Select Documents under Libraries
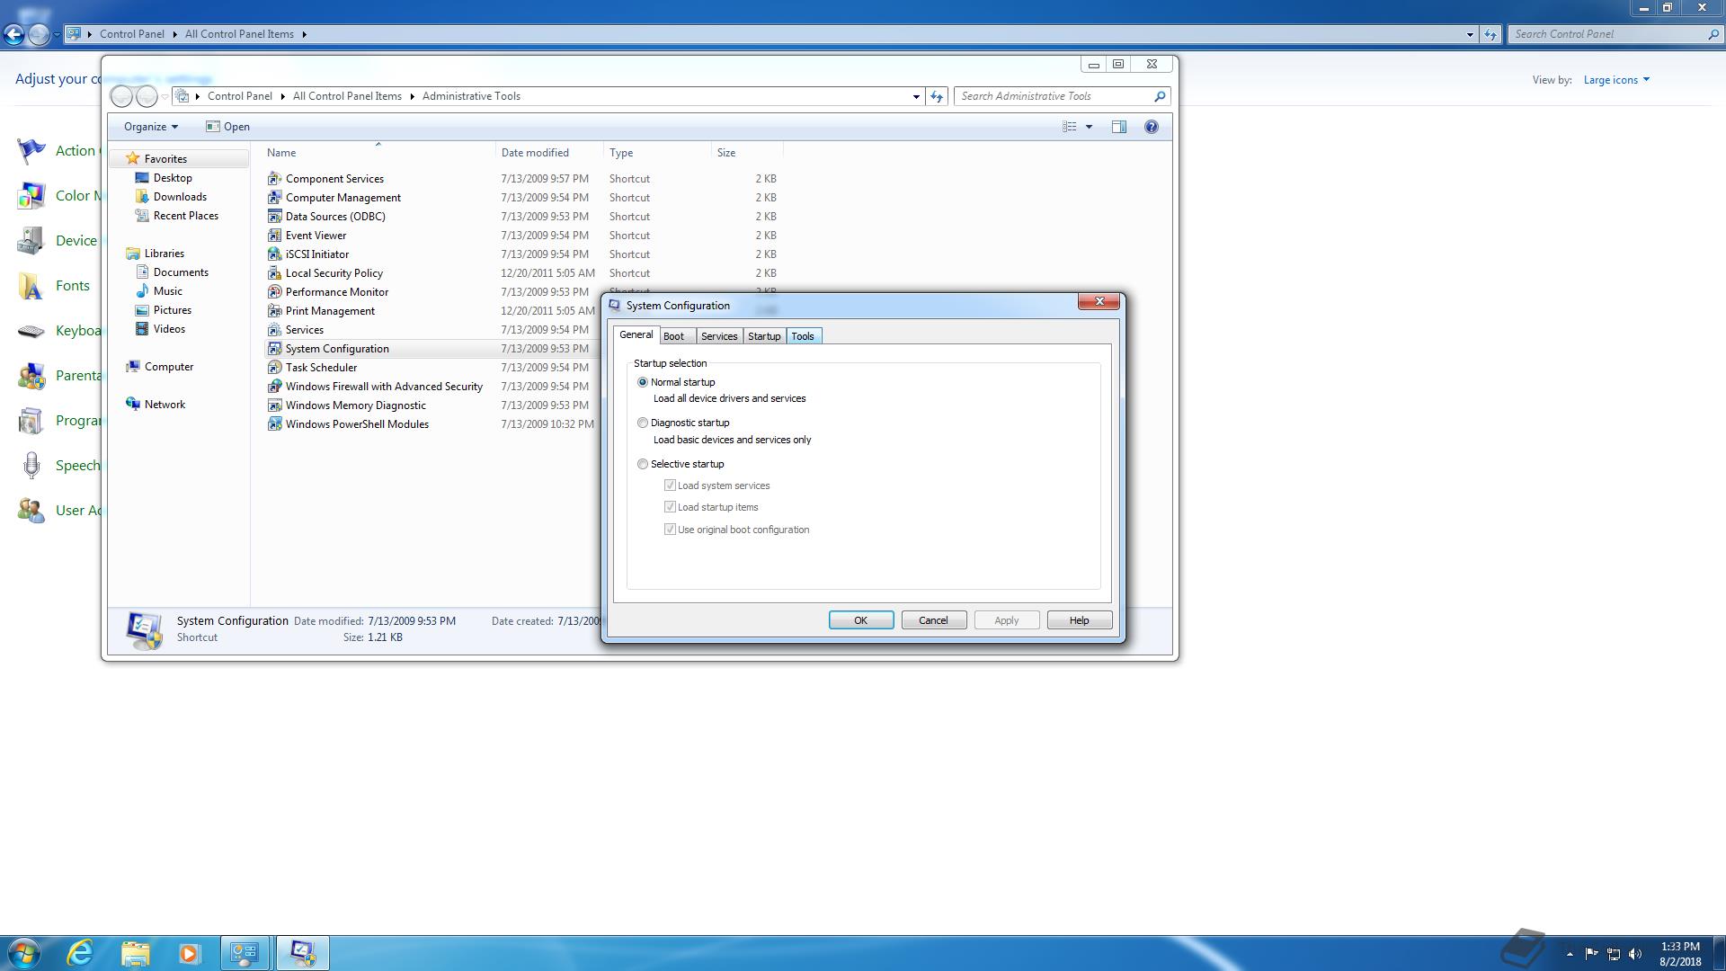This screenshot has height=971, width=1726. click(180, 272)
